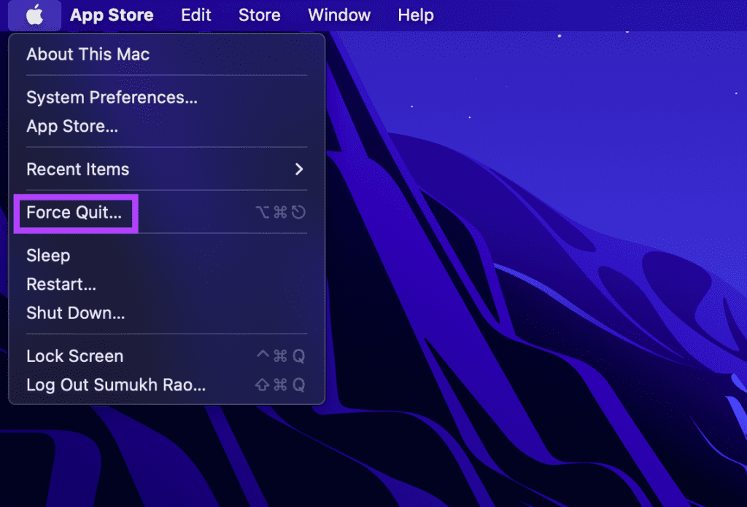Open the Store menu in menu bar
The width and height of the screenshot is (747, 507).
pyautogui.click(x=259, y=15)
